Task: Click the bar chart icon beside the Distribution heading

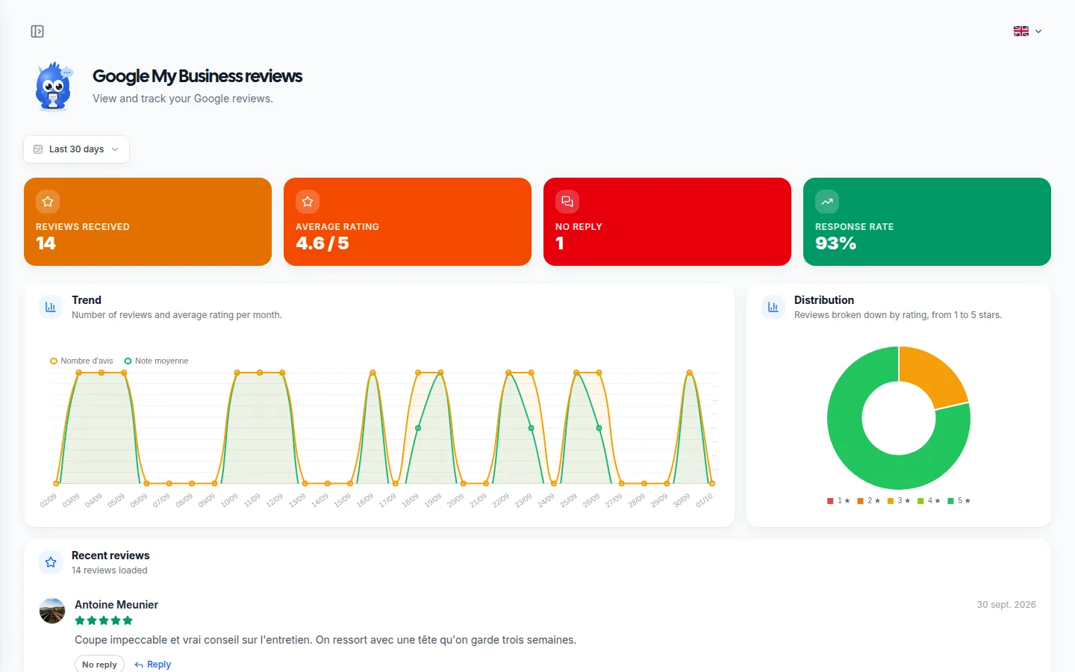Action: tap(773, 307)
